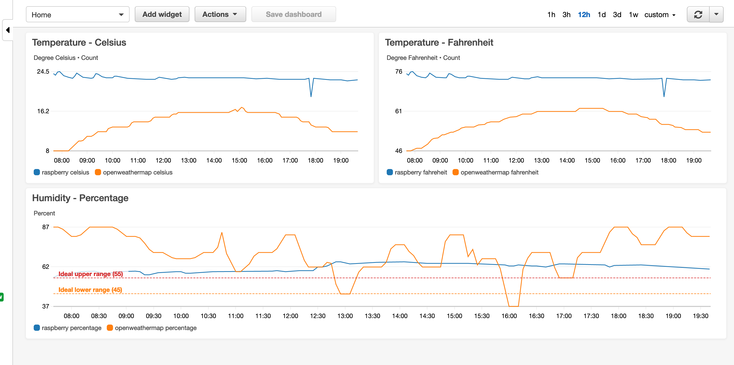Viewport: 734px width, 365px height.
Task: Expand the Actions dropdown menu
Action: click(x=220, y=15)
